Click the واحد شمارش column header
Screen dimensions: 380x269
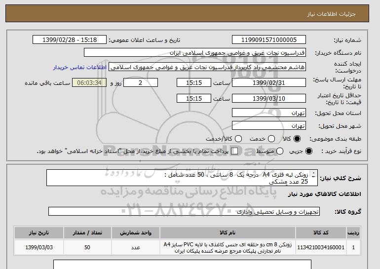tap(136, 232)
